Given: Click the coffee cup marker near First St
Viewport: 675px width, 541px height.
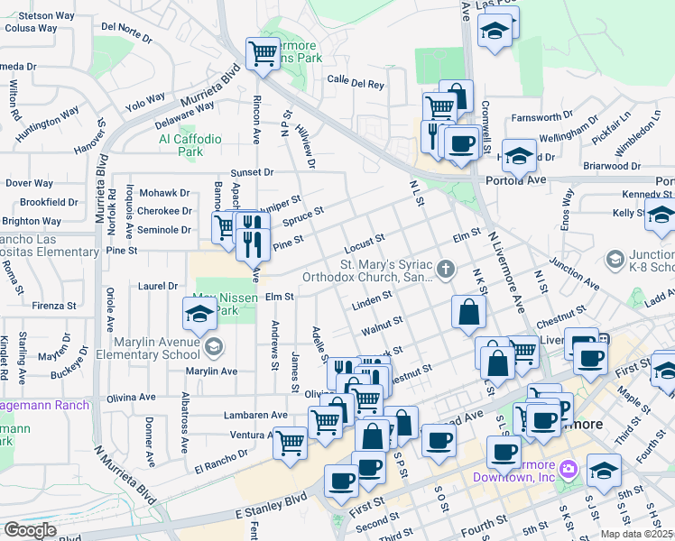Looking at the screenshot, I should point(590,359).
